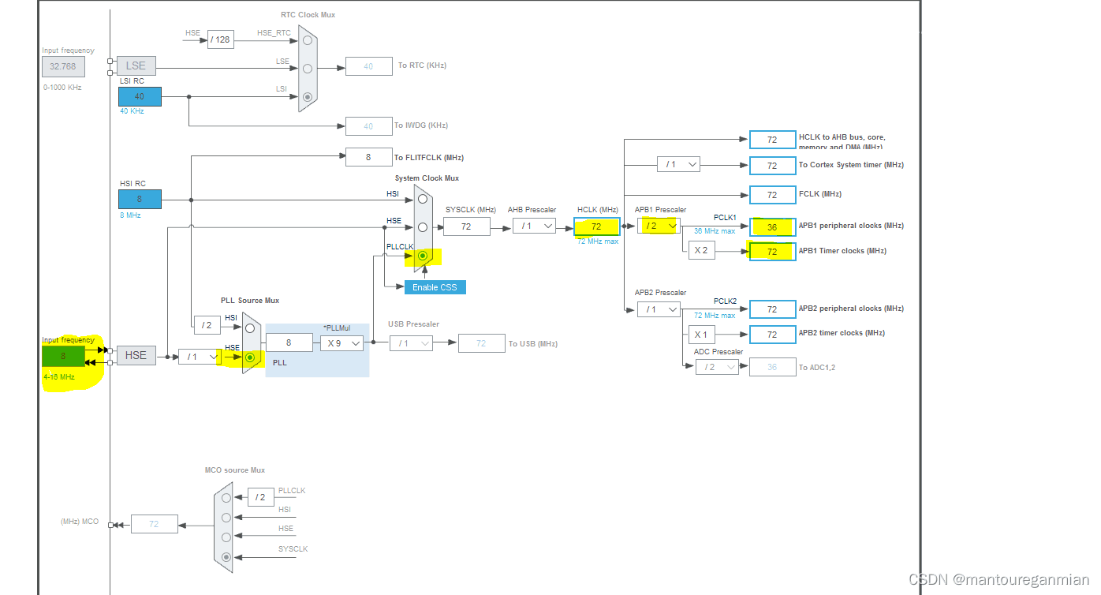Select SYSCLK in MCO source Mux
The width and height of the screenshot is (1101, 595).
point(226,557)
